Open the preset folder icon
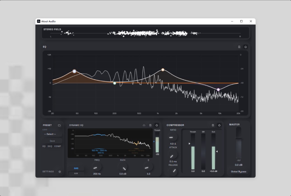 [59, 125]
